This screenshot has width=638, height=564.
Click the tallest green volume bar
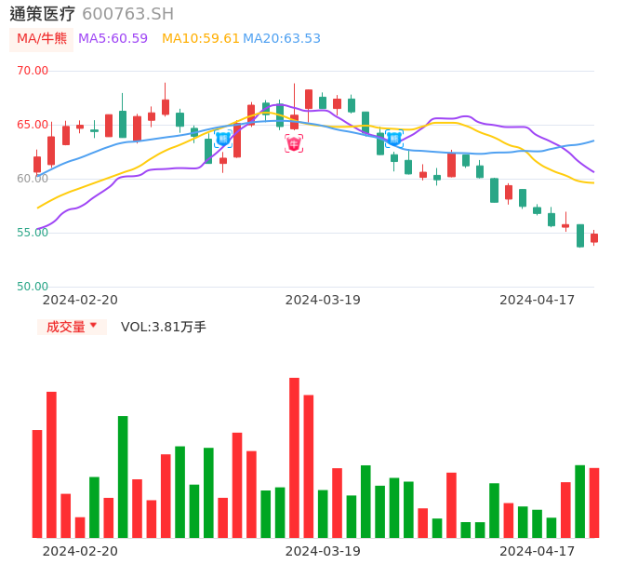pyautogui.click(x=123, y=477)
